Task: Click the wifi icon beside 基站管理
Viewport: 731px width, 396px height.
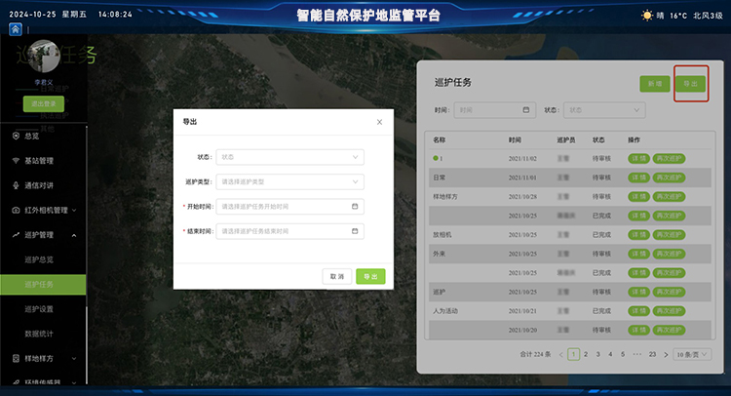Action: [16, 161]
